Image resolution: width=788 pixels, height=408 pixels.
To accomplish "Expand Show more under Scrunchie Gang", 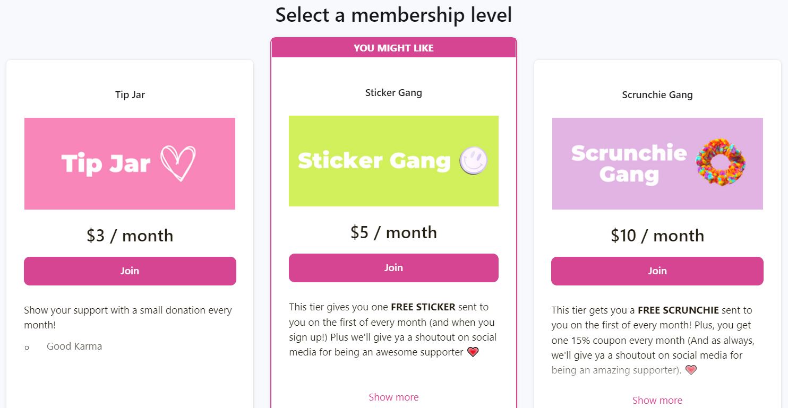I will coord(657,400).
